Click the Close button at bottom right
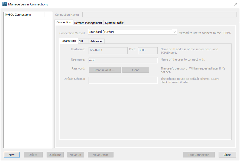The height and width of the screenshot is (161, 240). coord(227,155)
